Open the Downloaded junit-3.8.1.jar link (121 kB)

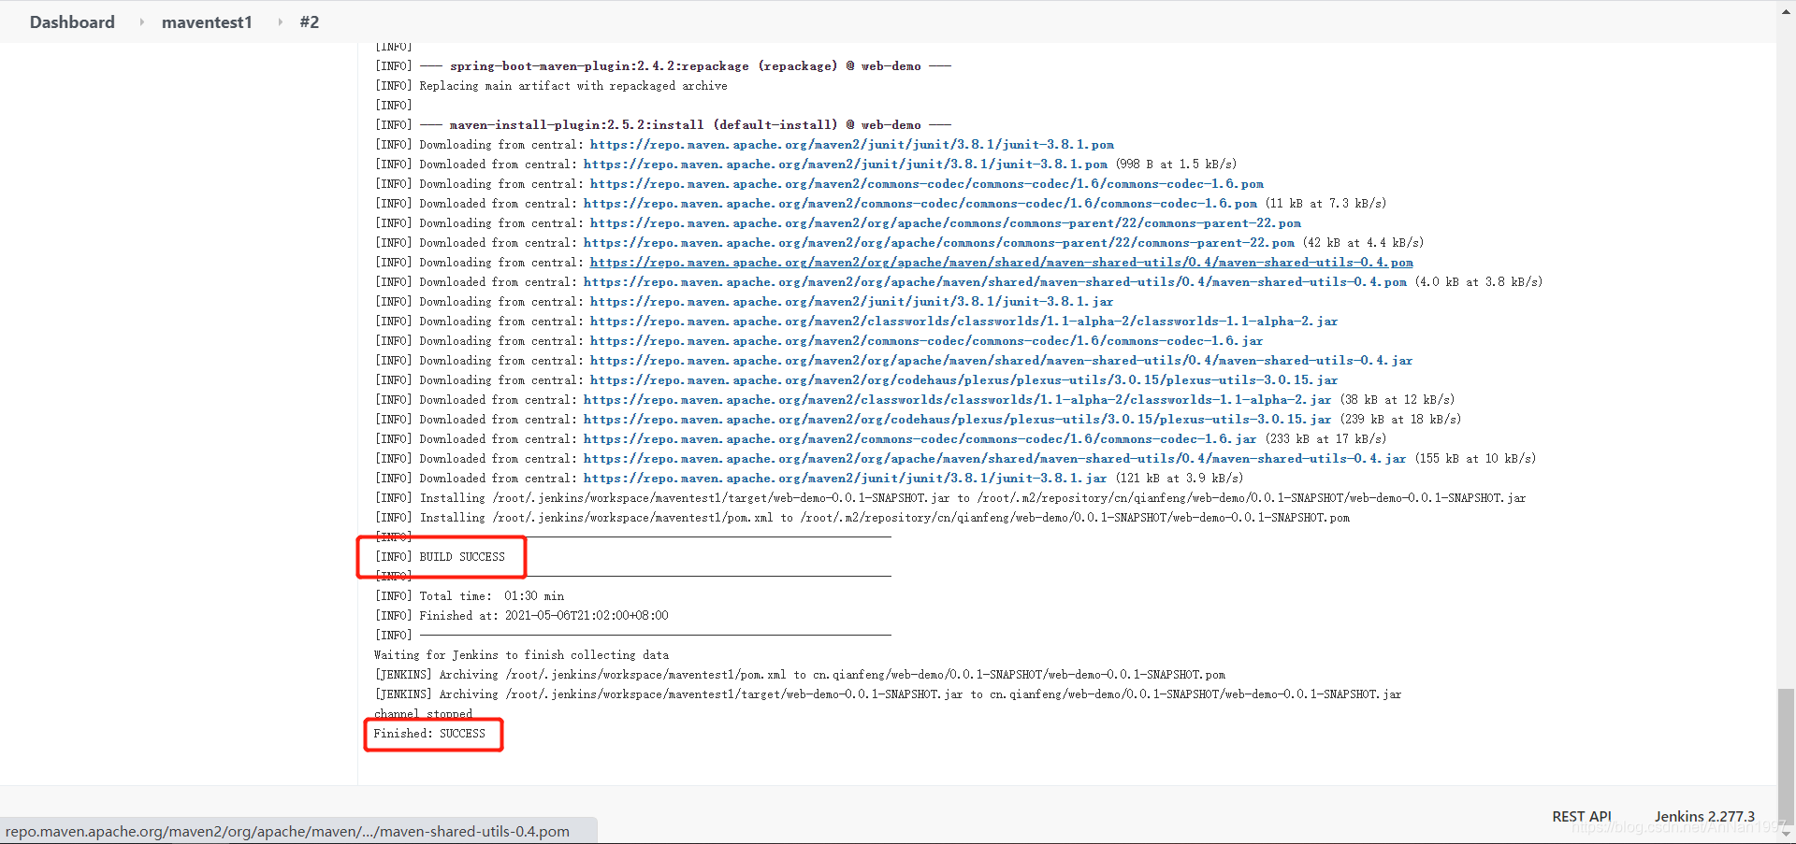tap(846, 479)
